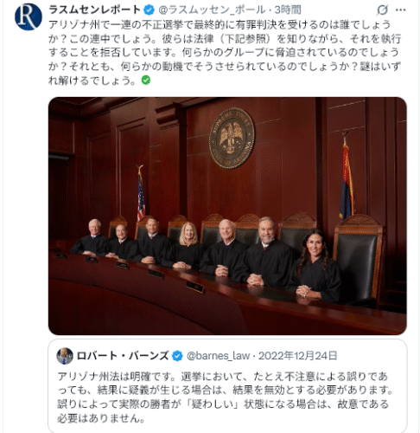The height and width of the screenshot is (433, 420).
Task: Open Robert Barnes small profile avatar
Action: [65, 356]
